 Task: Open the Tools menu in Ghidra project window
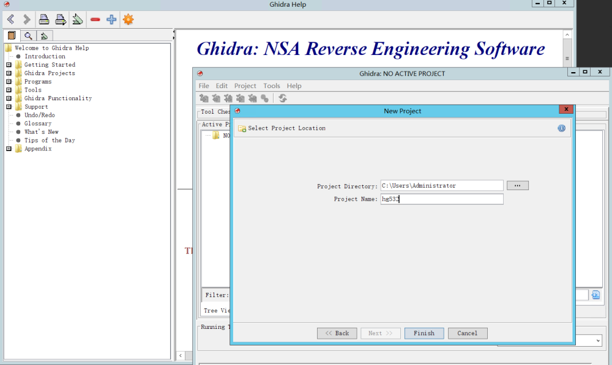point(272,86)
